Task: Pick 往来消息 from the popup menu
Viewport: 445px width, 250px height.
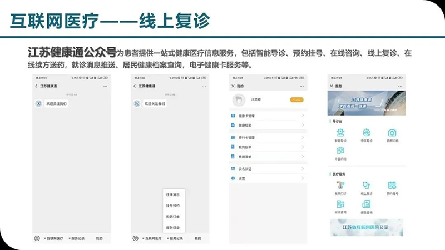Action: 172,194
